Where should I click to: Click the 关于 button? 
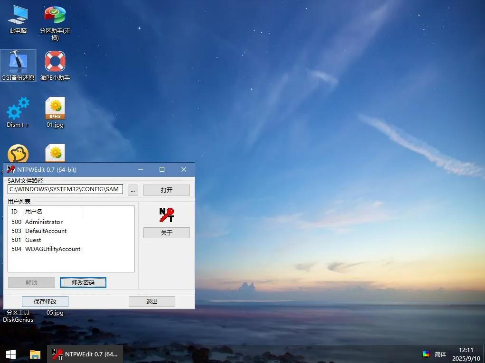coord(166,233)
